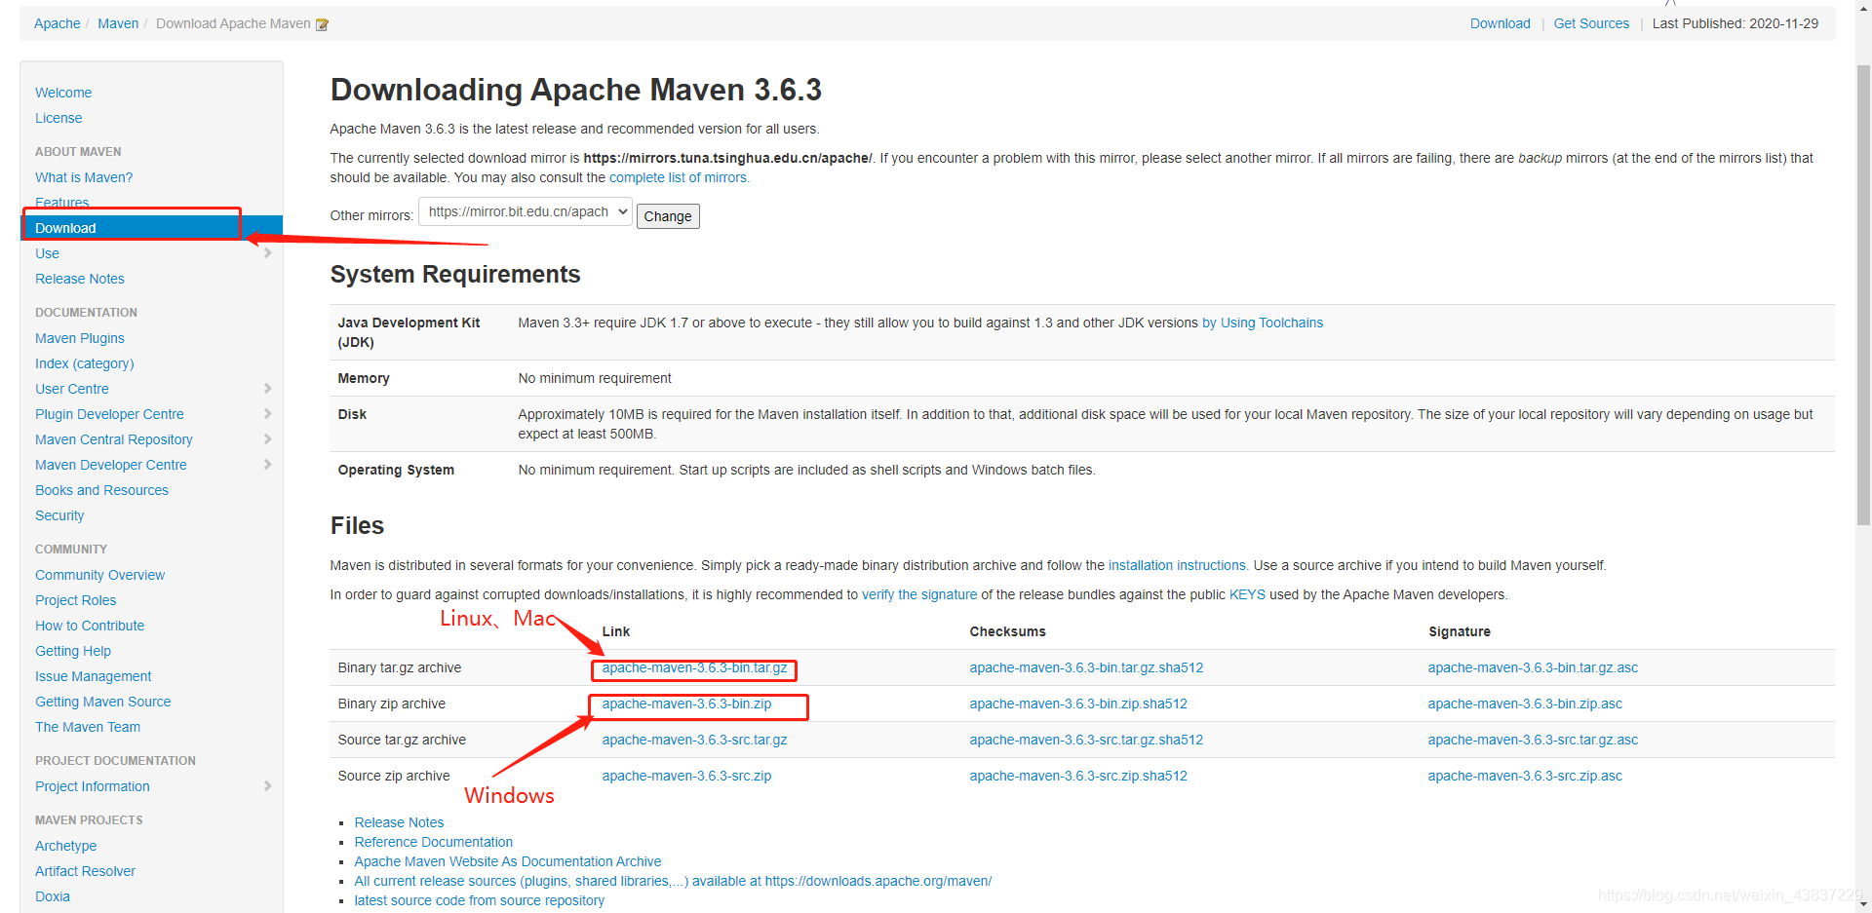Open Apache Maven Website As Documentation Archive

click(507, 861)
